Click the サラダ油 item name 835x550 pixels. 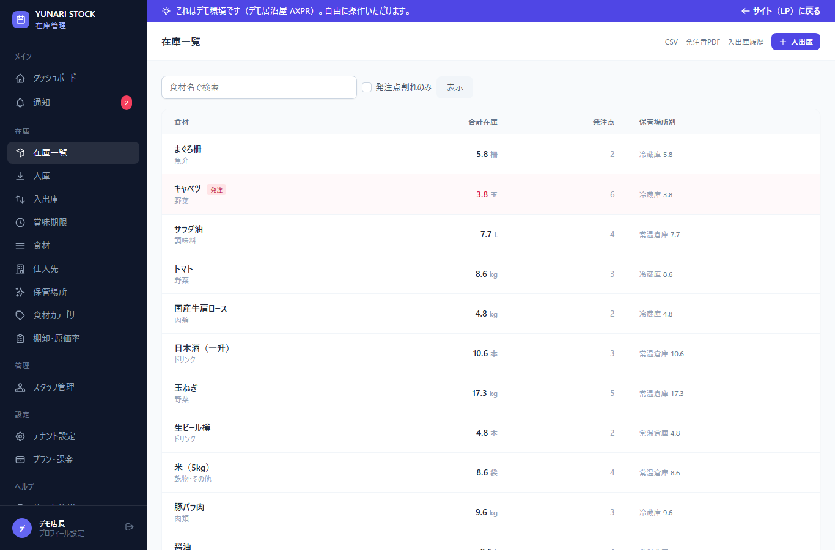(188, 229)
